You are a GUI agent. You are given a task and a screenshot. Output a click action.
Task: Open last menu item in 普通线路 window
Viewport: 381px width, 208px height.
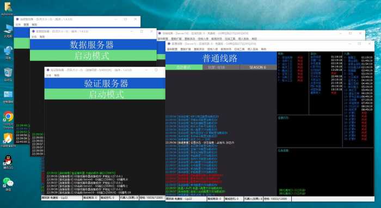pos(263,49)
